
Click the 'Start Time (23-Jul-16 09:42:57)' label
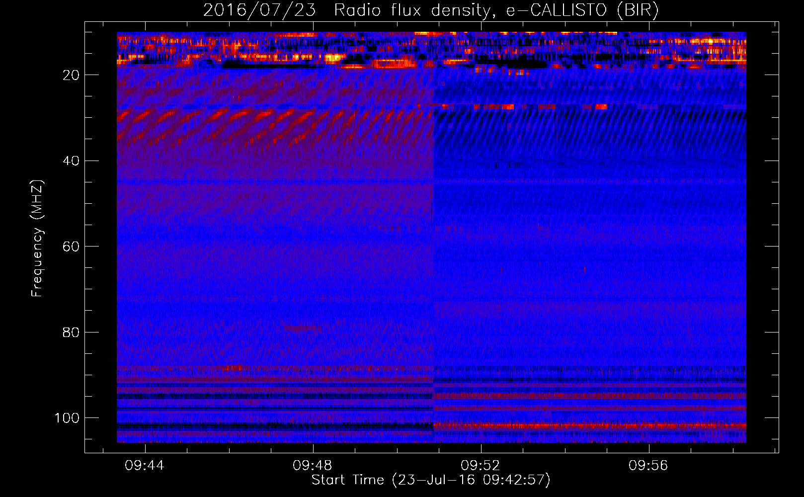(431, 480)
